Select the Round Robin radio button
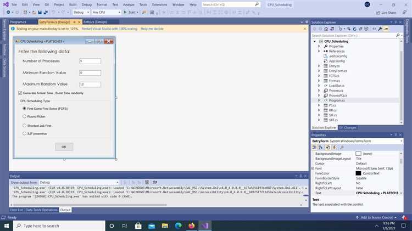 pos(24,116)
